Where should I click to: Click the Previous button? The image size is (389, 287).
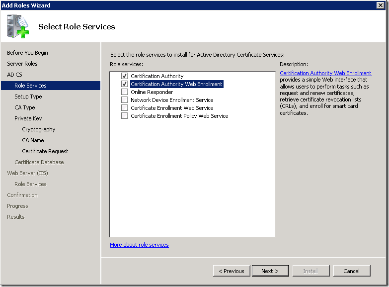pyautogui.click(x=232, y=271)
